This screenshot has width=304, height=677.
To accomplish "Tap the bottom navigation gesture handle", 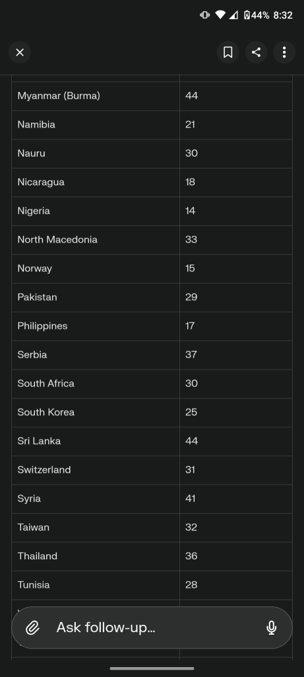I will tap(152, 668).
